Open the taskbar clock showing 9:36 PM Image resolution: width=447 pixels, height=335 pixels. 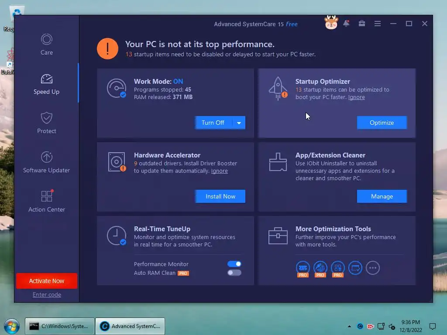(410, 326)
